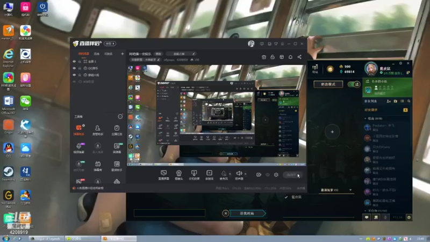Toggle the lock of the 全屏 1 source

(80, 61)
